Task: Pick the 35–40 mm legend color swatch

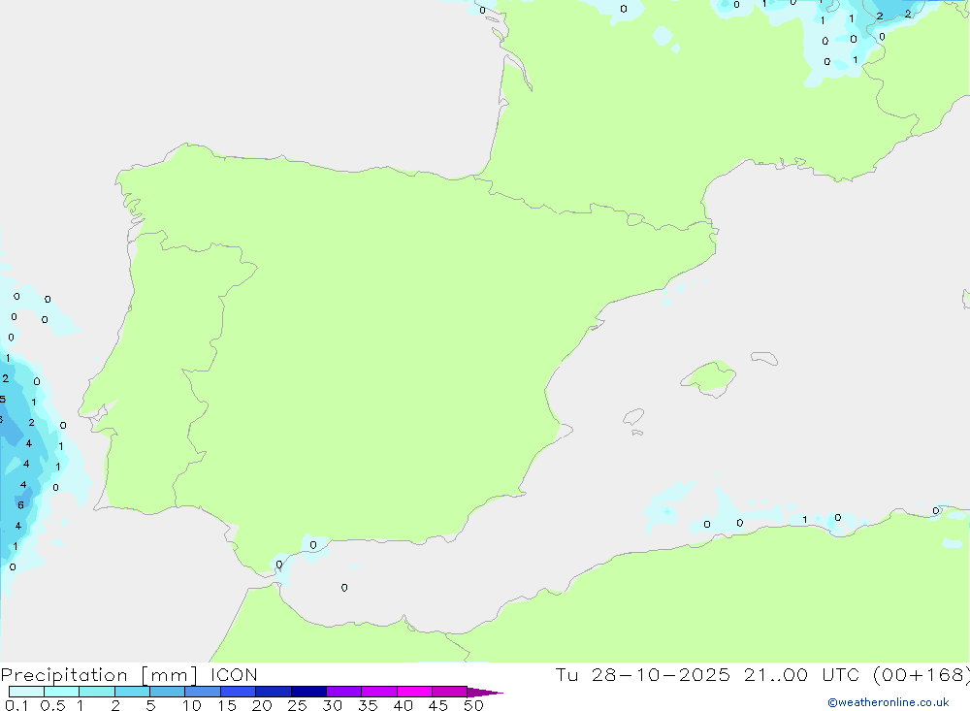Action: (x=379, y=692)
